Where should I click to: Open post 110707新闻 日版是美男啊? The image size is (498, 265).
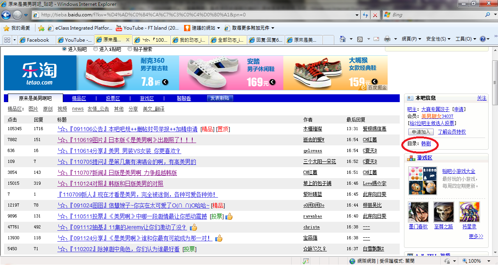(117, 173)
